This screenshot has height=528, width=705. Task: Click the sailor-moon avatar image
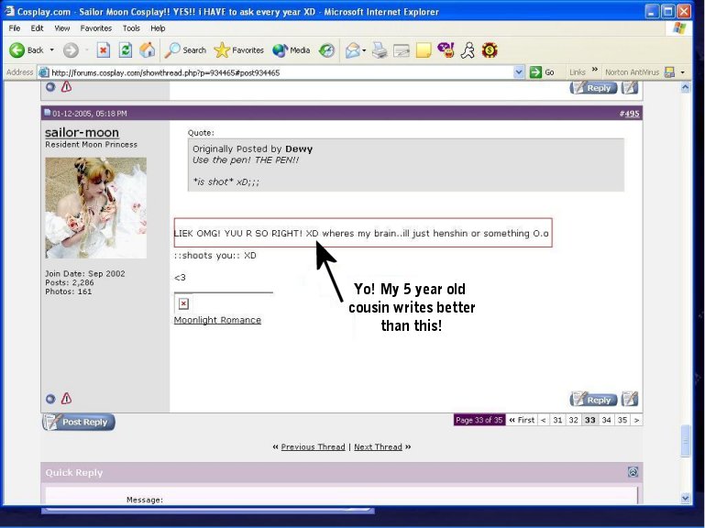[95, 208]
